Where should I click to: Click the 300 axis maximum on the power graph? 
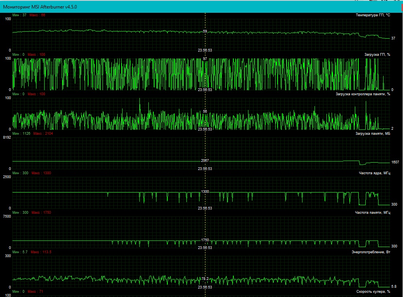(8, 256)
